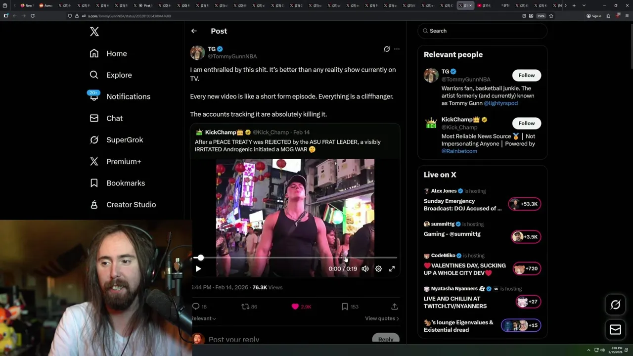
Task: Click the Search box
Action: [x=482, y=31]
